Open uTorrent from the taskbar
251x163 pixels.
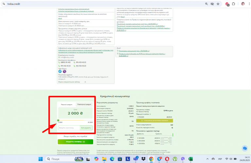point(175,159)
